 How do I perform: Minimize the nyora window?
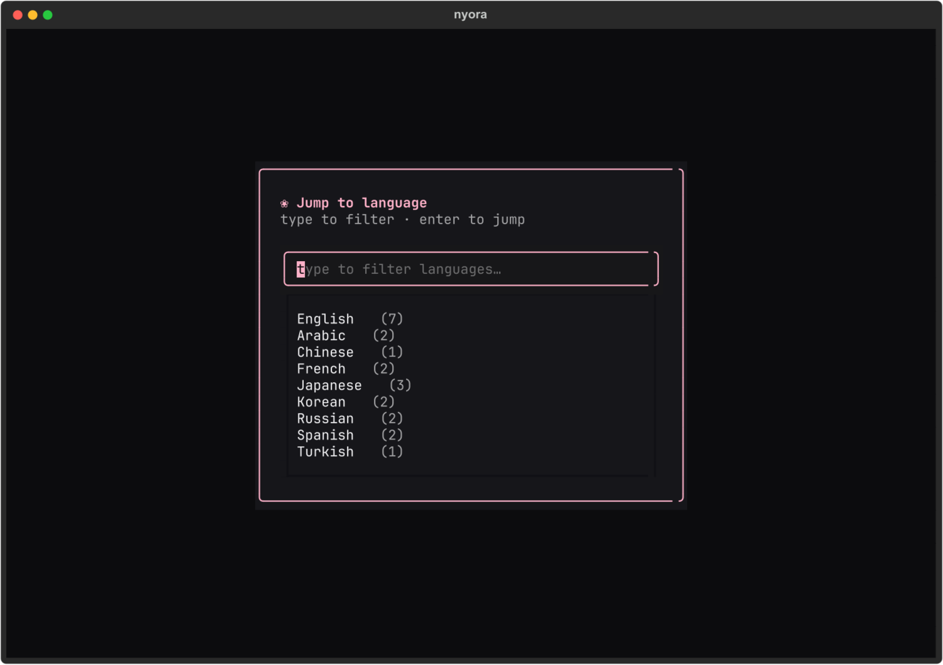[x=33, y=15]
